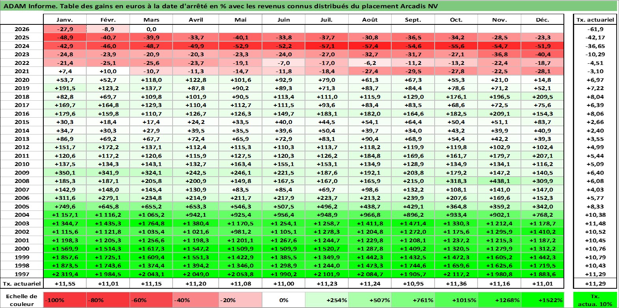Click the 2021 Févr. cell showing +10,0
The height and width of the screenshot is (308, 619).
coord(108,71)
